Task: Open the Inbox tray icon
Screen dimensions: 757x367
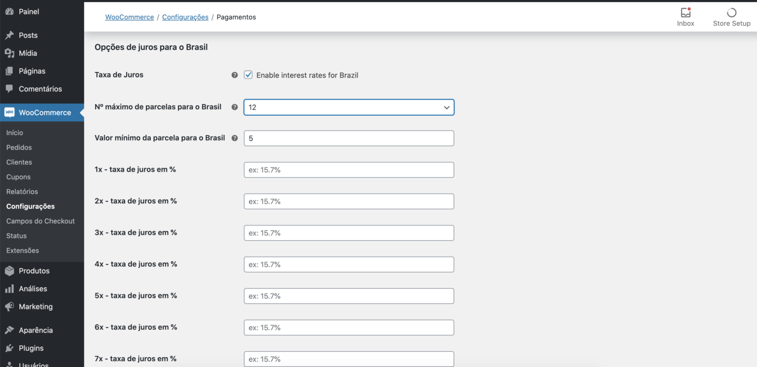Action: tap(686, 13)
